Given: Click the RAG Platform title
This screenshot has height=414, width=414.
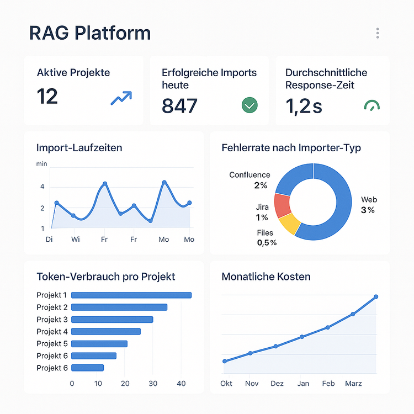Looking at the screenshot, I should click(x=89, y=33).
